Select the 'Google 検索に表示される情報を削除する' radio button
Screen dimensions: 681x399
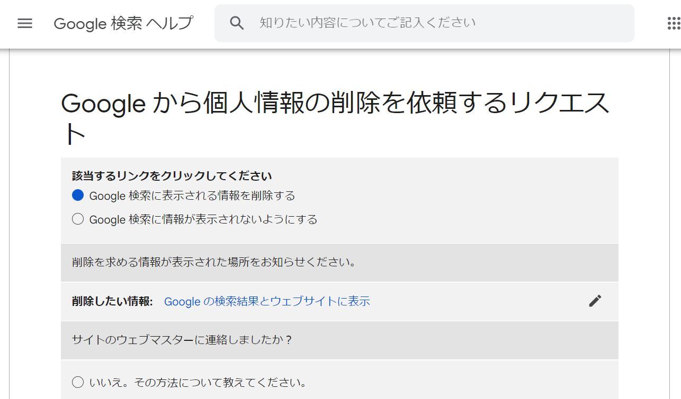pos(78,196)
